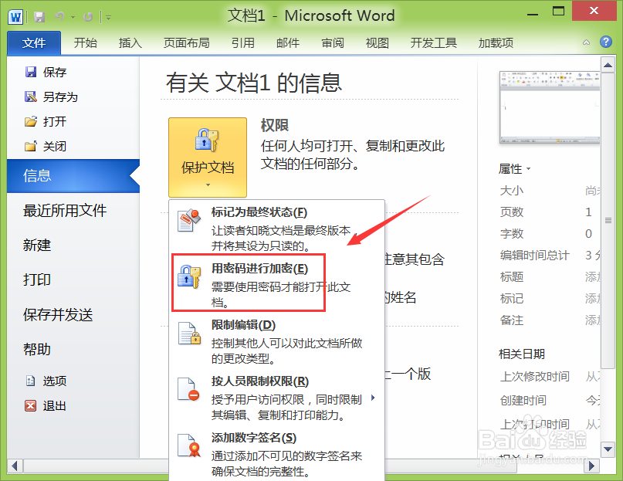623x481 pixels.
Task: Click the 另存为 save-as icon
Action: pyautogui.click(x=31, y=97)
